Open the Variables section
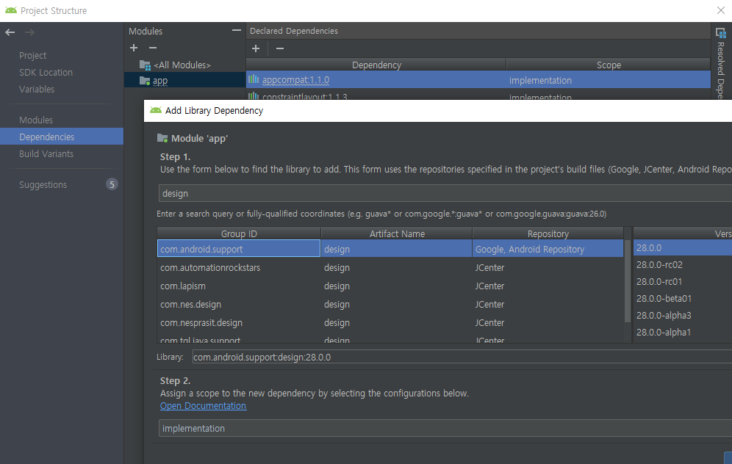 [x=37, y=89]
